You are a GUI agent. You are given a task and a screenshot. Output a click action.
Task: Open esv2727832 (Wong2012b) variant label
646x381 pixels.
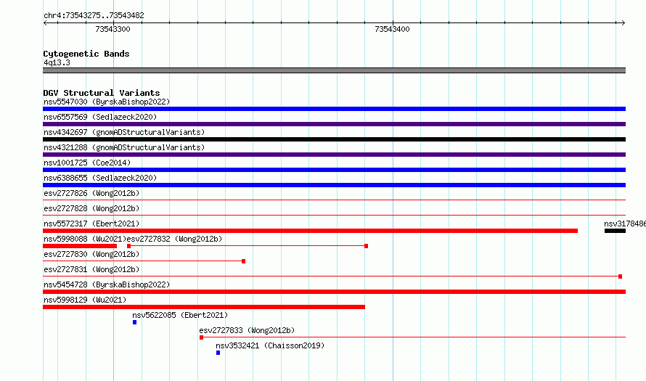pyautogui.click(x=174, y=239)
